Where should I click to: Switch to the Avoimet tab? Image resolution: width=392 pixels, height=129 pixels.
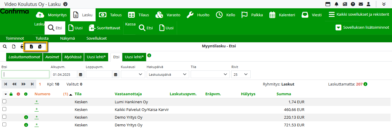pyautogui.click(x=52, y=57)
